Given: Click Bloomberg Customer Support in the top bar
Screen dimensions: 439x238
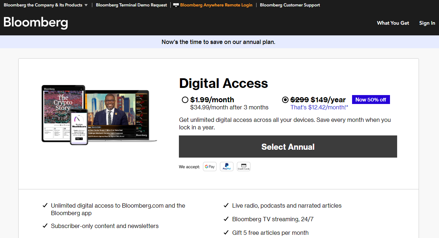Looking at the screenshot, I should coord(290,5).
